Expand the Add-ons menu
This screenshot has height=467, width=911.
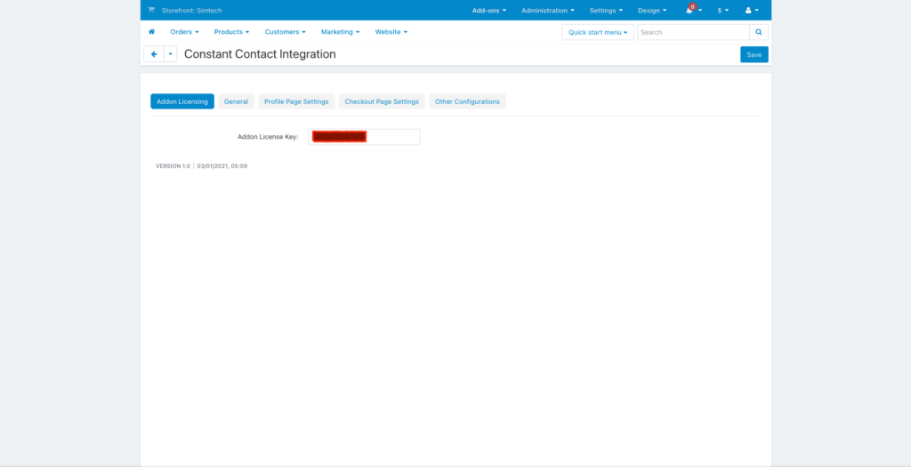488,11
